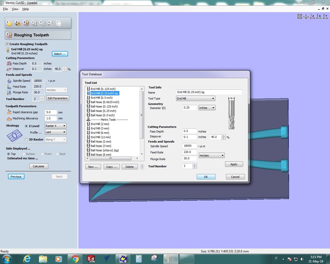This screenshot has height=264, width=330.
Task: Open Snipping Tool from taskbar
Action: coord(155,259)
